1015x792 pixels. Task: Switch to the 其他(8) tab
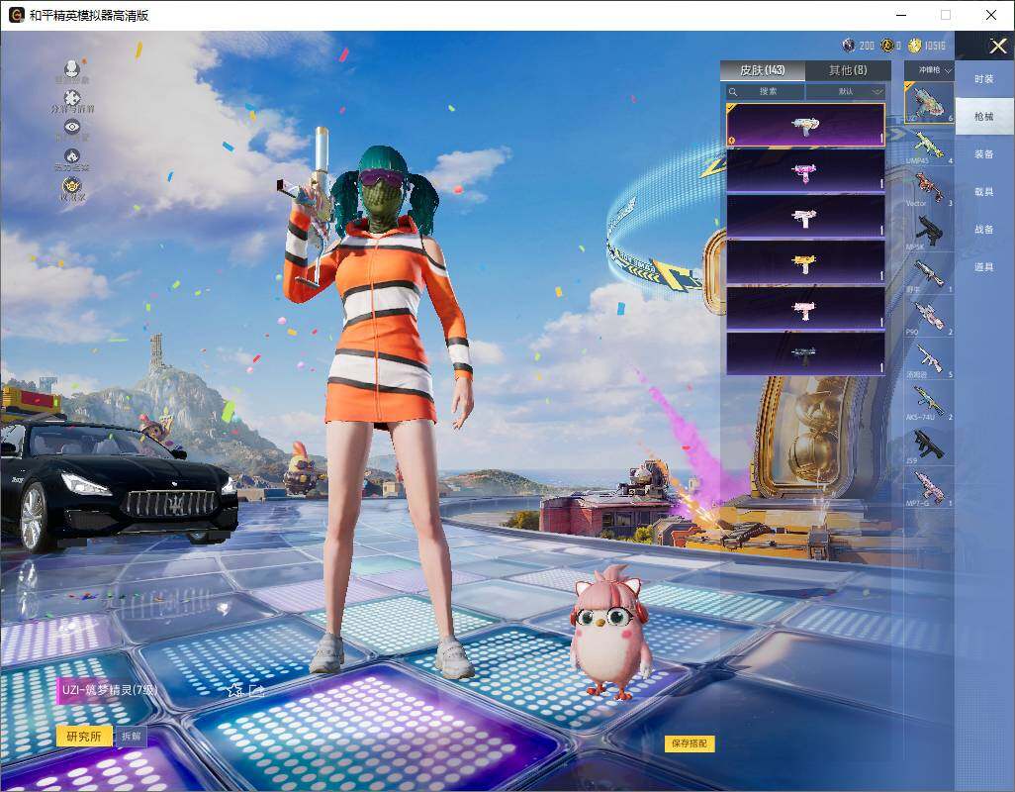click(x=848, y=70)
